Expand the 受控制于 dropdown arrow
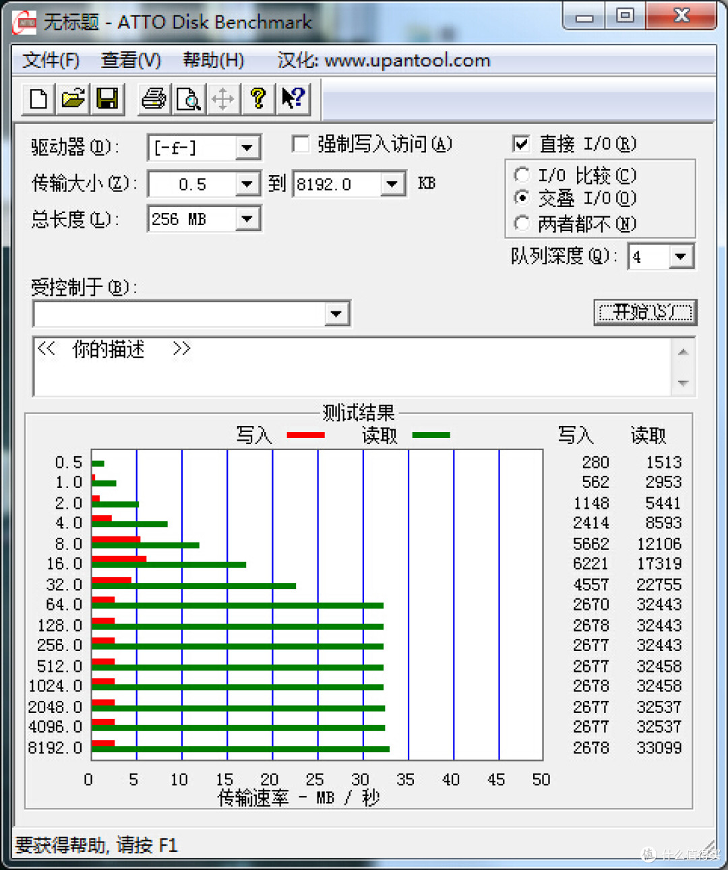This screenshot has height=870, width=728. [x=336, y=313]
